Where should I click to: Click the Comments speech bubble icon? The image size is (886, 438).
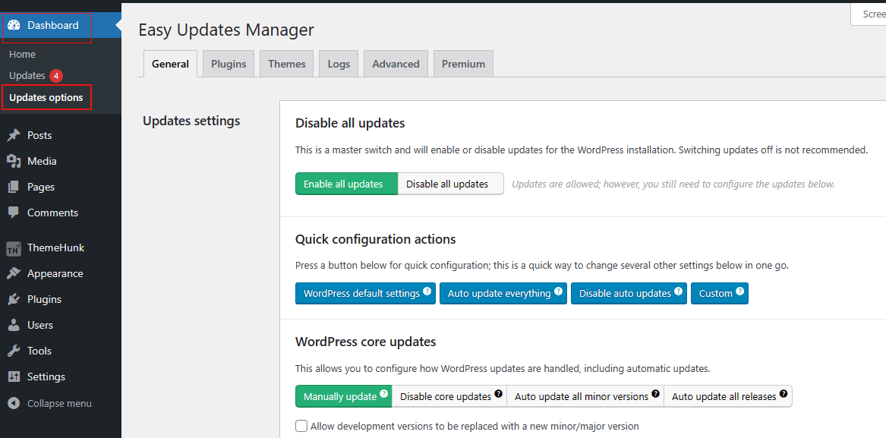click(x=14, y=213)
